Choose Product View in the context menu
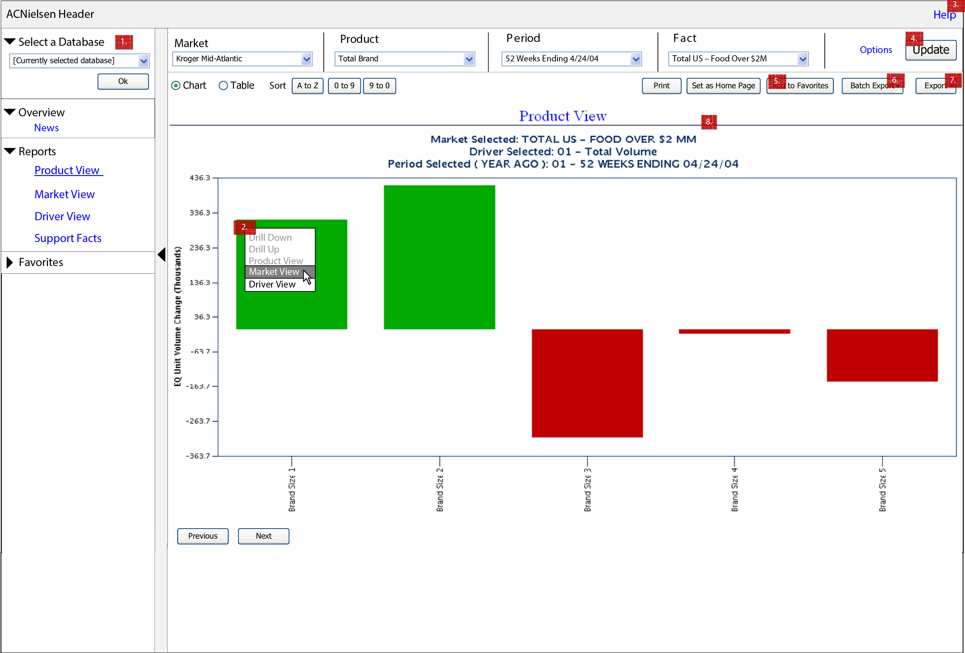The height and width of the screenshot is (653, 965). point(276,261)
